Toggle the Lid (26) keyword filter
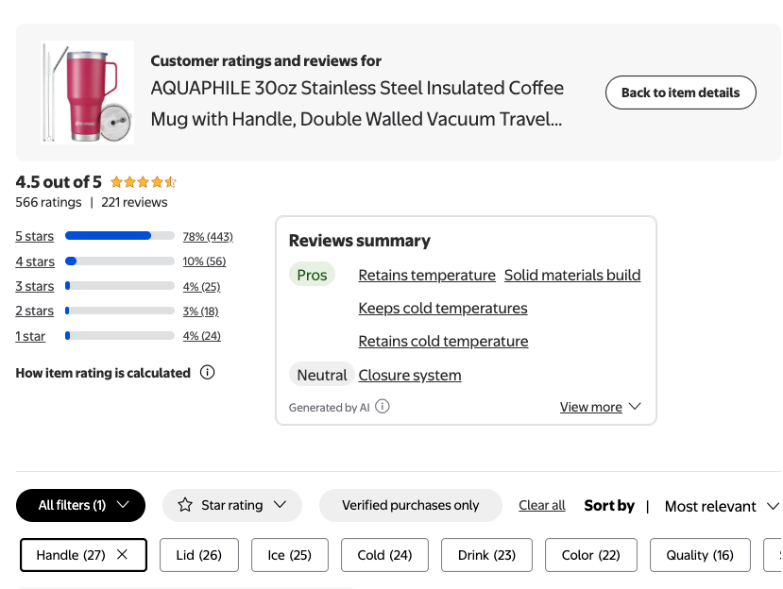Image resolution: width=783 pixels, height=589 pixels. pyautogui.click(x=198, y=555)
